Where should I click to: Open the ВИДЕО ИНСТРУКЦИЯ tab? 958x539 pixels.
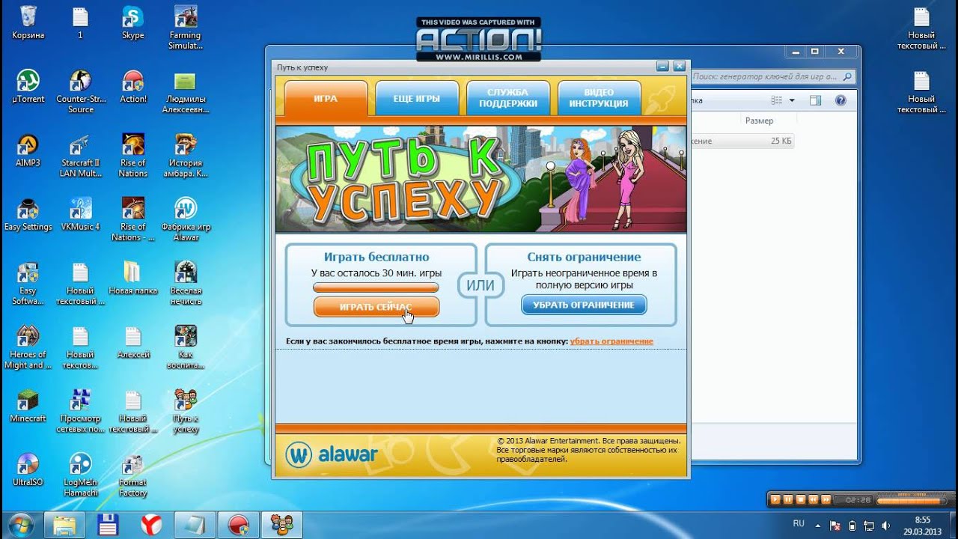[x=599, y=98]
